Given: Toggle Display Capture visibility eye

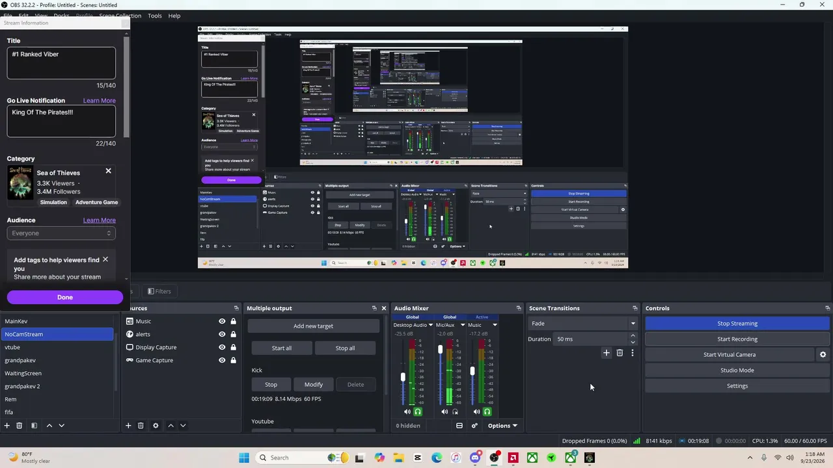Looking at the screenshot, I should coord(222,347).
